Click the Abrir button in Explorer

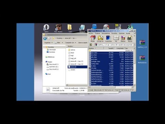coord(57,43)
